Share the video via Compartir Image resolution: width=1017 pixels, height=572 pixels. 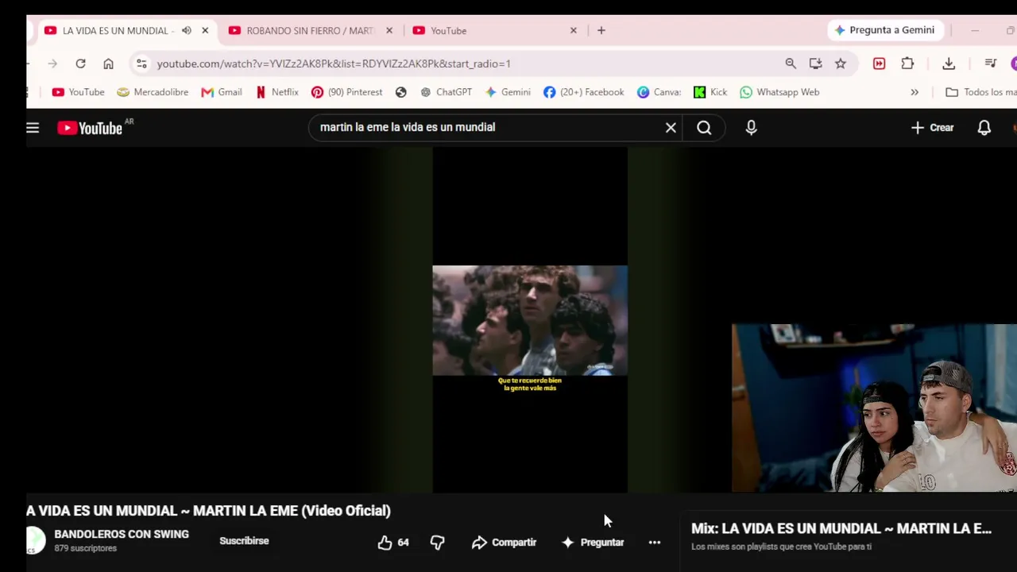click(504, 542)
